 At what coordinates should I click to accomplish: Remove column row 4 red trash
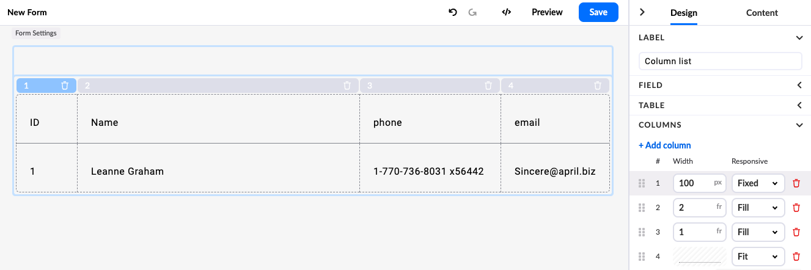[x=796, y=257]
